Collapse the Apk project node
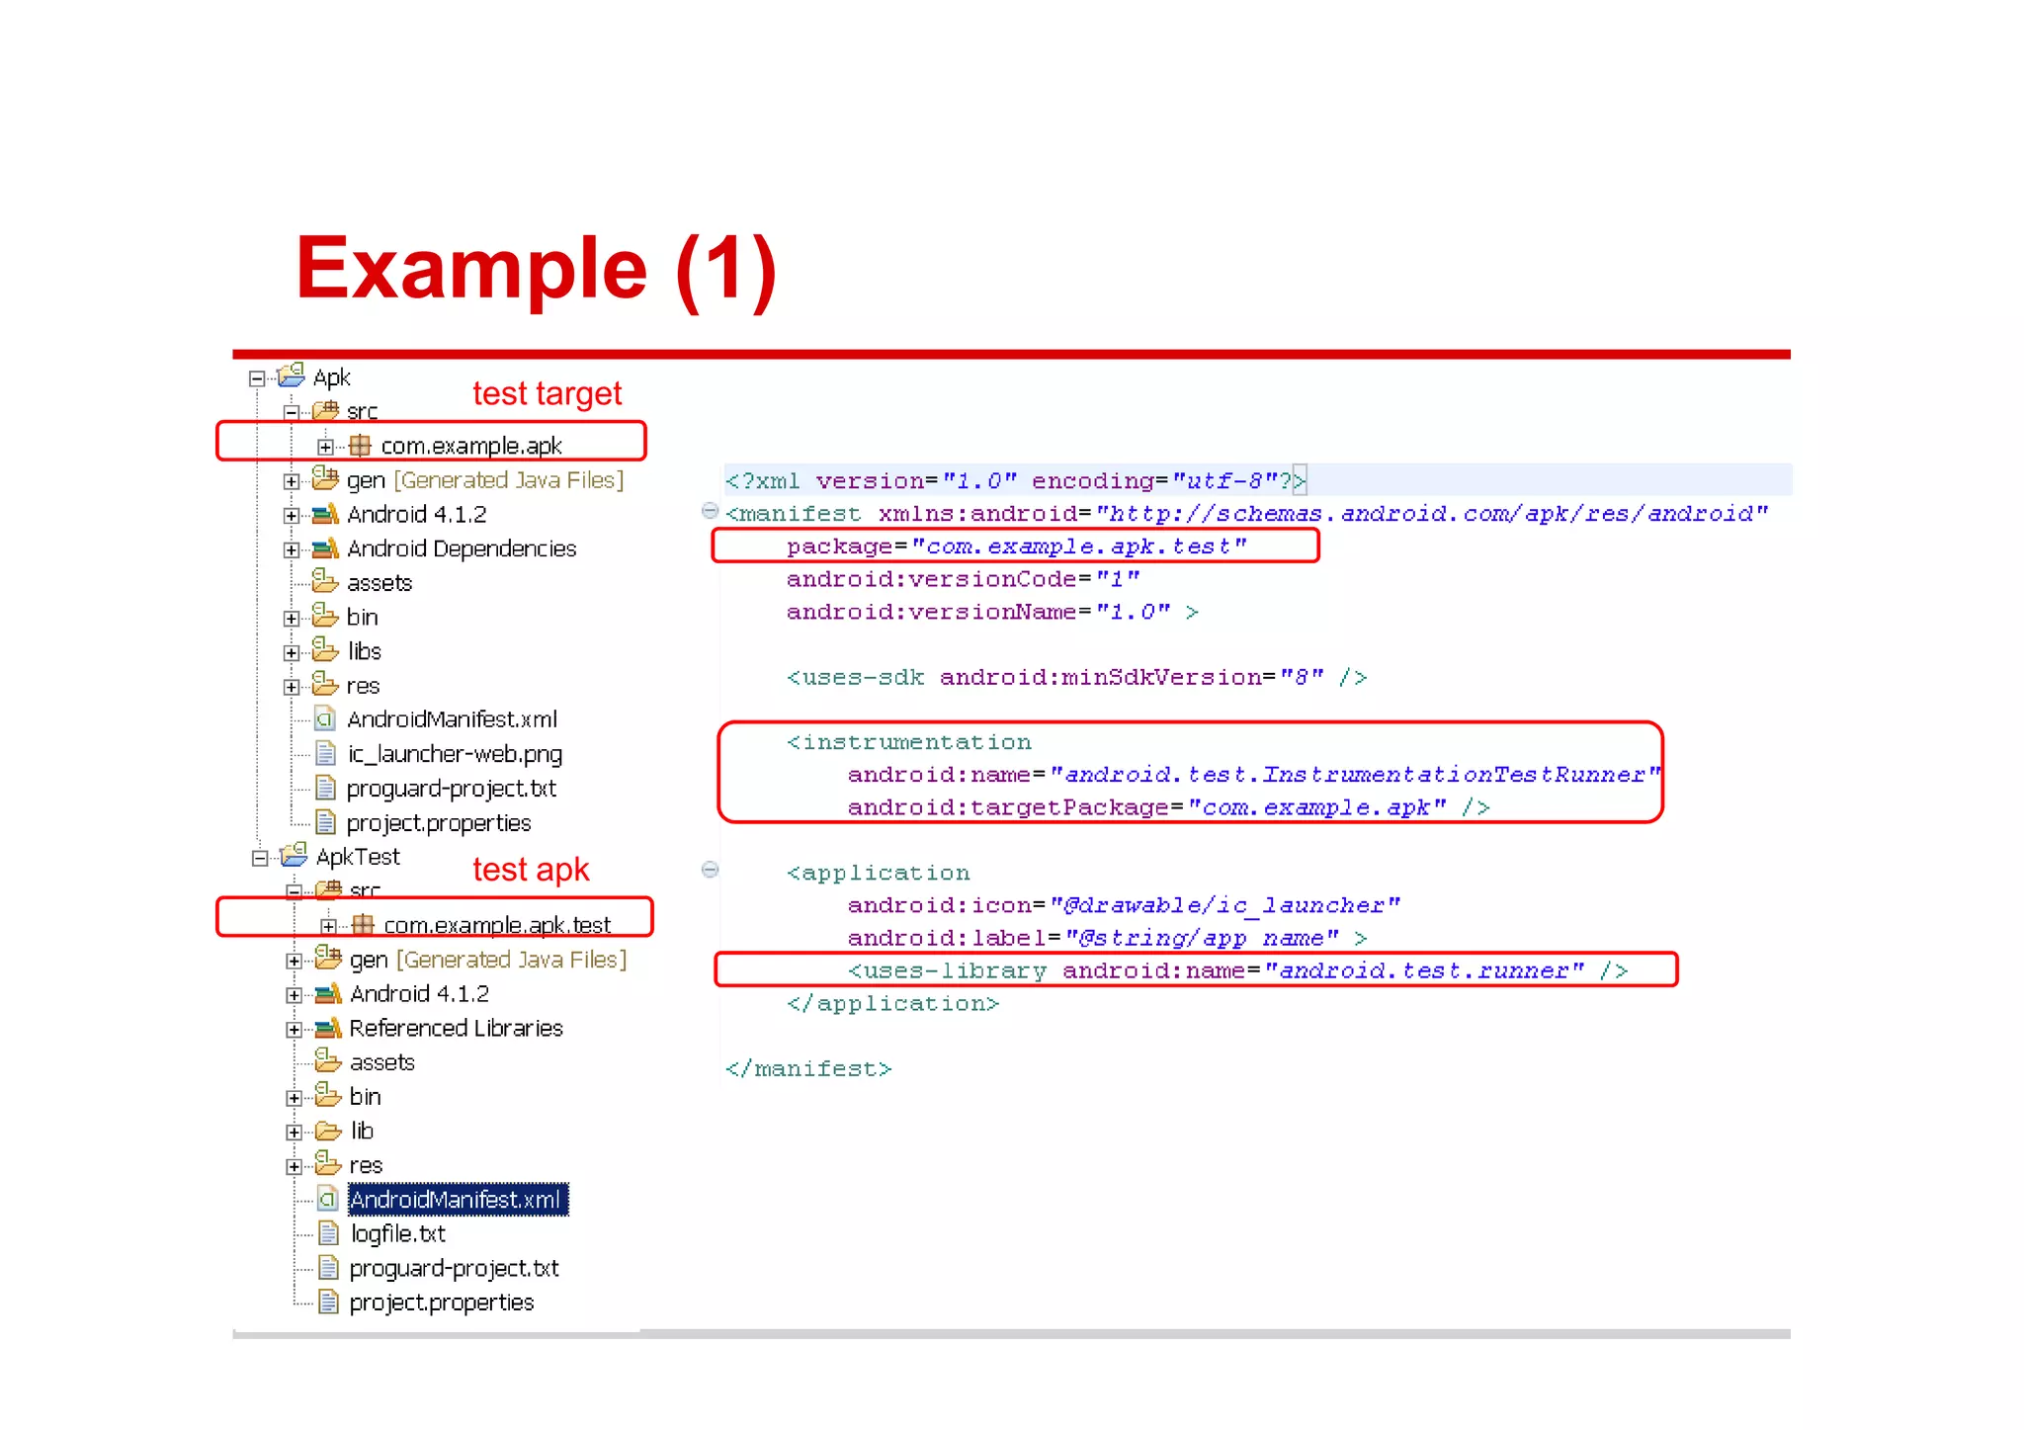 coord(257,379)
